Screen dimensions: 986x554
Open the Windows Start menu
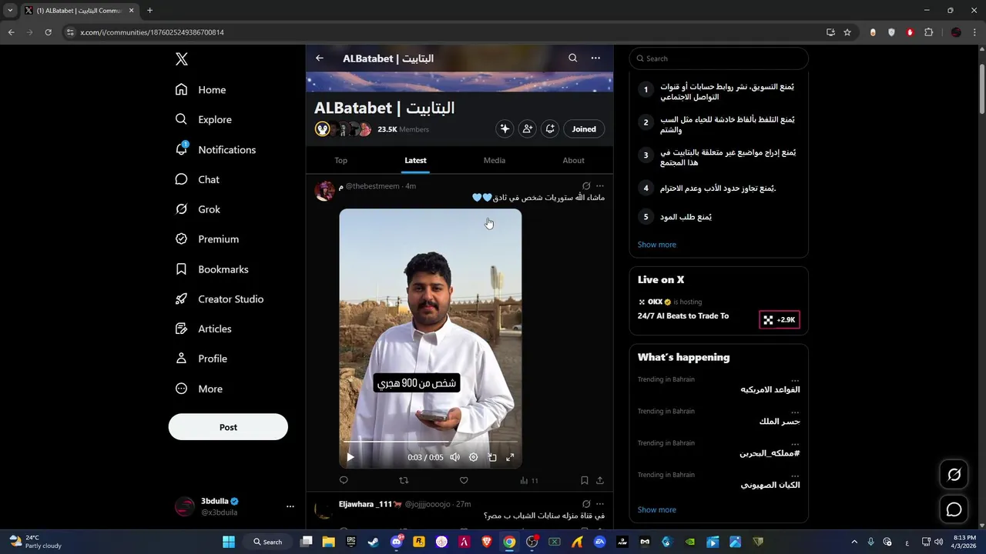[x=229, y=542]
